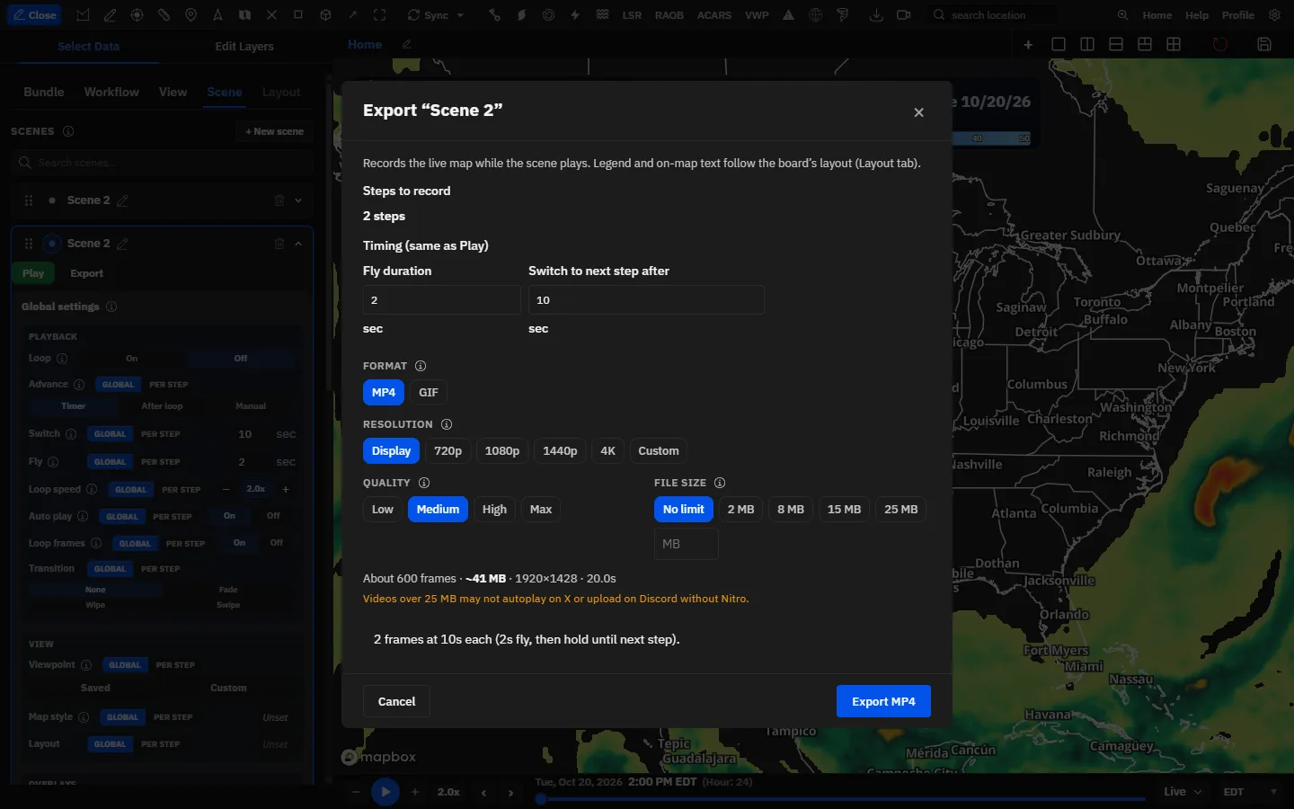Switch to the Edit Layers tab
The height and width of the screenshot is (809, 1294).
pyautogui.click(x=244, y=46)
